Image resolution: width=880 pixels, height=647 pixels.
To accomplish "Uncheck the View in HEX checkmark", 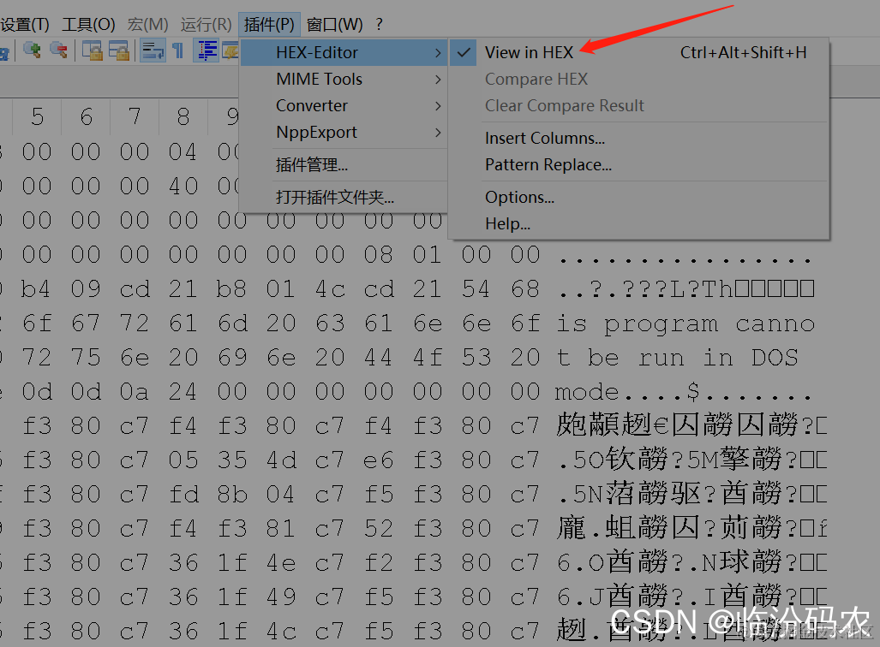I will pyautogui.click(x=464, y=52).
